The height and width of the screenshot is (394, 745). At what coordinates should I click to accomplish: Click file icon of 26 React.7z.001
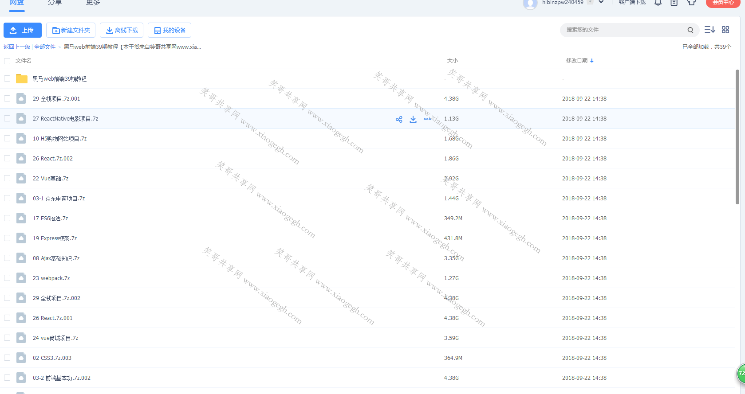[x=21, y=318]
